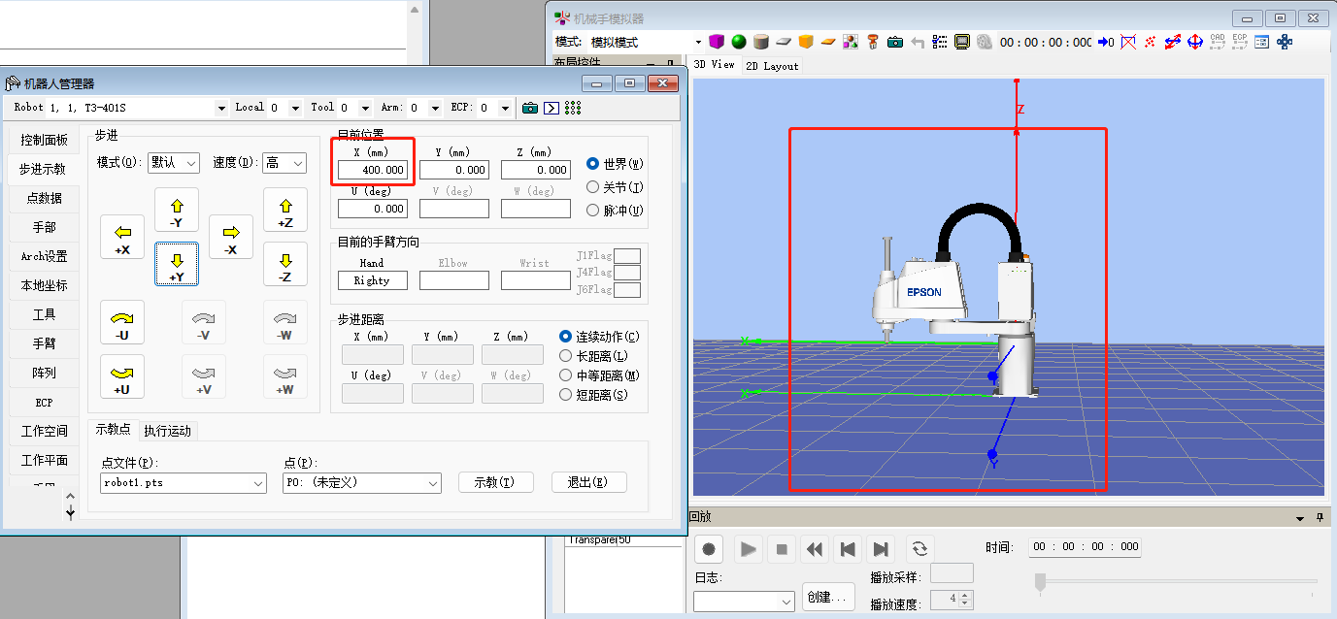Click the yellow monitor icon in simulator toolbar
Screen dimensions: 1337x619
point(962,42)
